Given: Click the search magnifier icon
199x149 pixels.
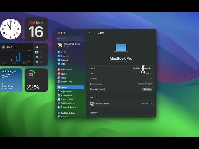Looking at the screenshot, I should [x=58, y=38].
